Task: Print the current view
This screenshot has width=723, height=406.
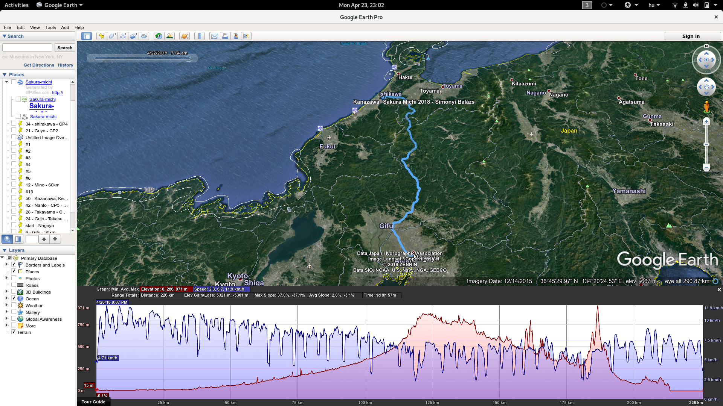Action: [225, 36]
